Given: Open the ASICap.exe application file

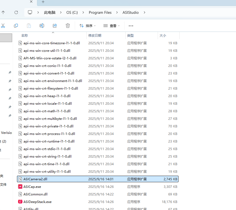Looking at the screenshot, I should click(x=32, y=187).
